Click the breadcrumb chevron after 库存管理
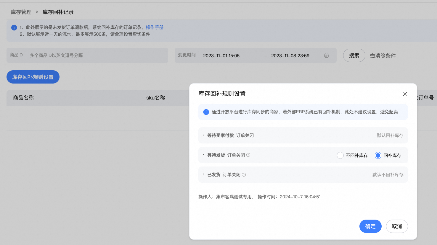437x245 pixels. pyautogui.click(x=37, y=12)
